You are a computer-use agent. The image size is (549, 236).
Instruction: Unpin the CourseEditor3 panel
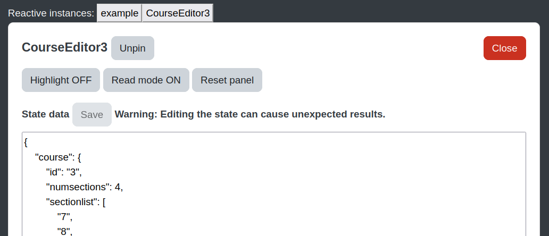click(x=132, y=48)
